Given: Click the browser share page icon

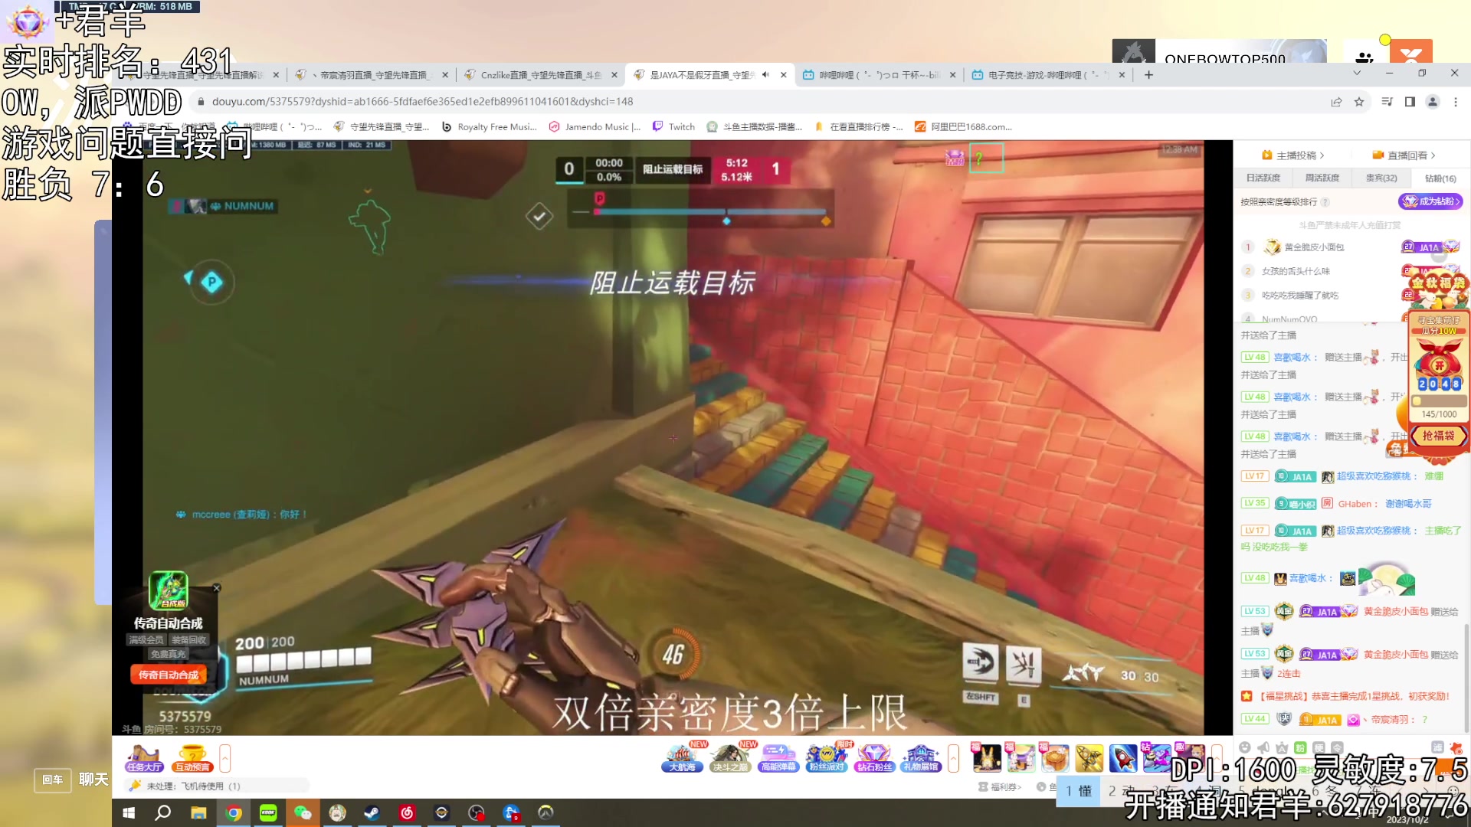Looking at the screenshot, I should (1336, 102).
